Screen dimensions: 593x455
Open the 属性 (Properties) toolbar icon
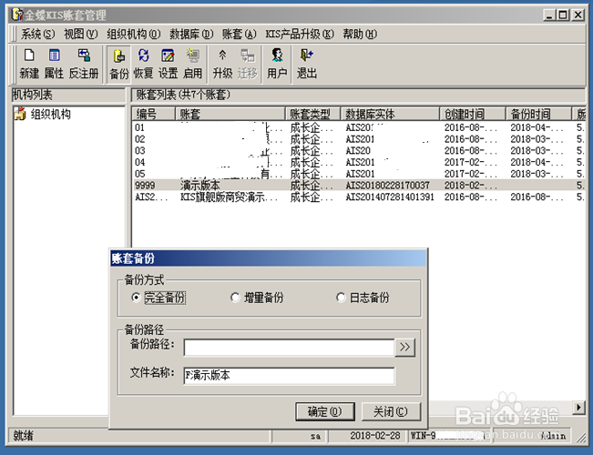click(x=54, y=64)
